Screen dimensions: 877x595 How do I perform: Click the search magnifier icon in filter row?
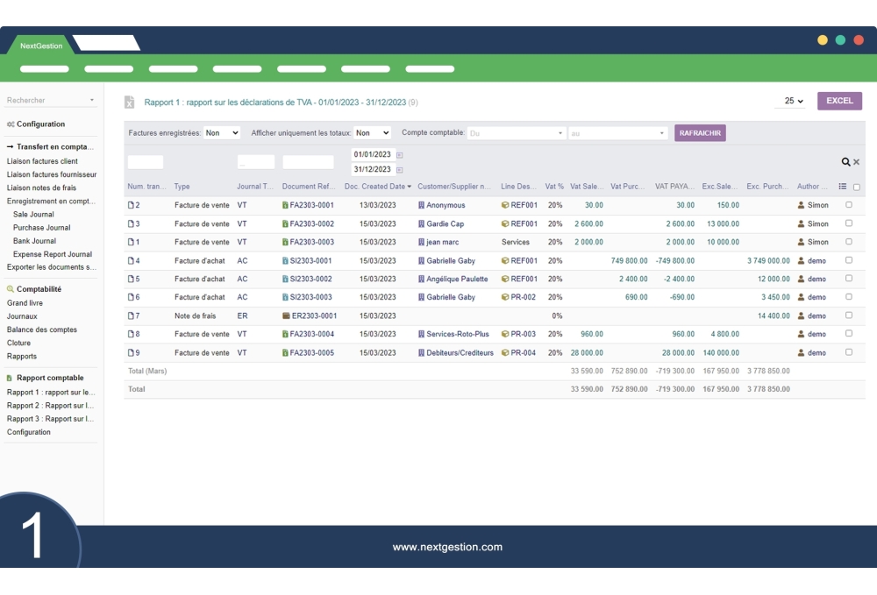coord(845,162)
